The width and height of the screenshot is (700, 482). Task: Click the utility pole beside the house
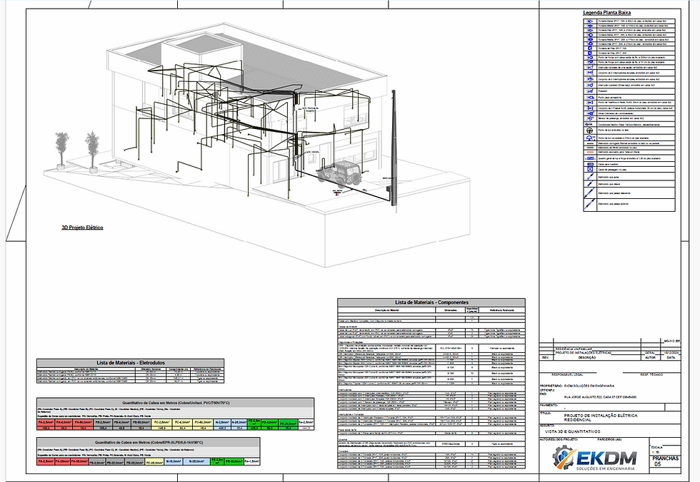click(x=393, y=148)
